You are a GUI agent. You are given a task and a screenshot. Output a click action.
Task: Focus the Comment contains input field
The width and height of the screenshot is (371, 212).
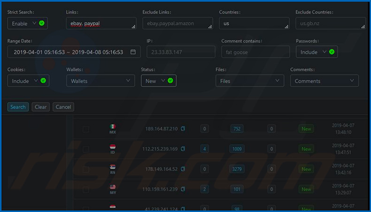tap(255, 52)
